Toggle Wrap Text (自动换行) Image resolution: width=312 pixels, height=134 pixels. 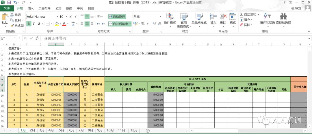(117, 17)
